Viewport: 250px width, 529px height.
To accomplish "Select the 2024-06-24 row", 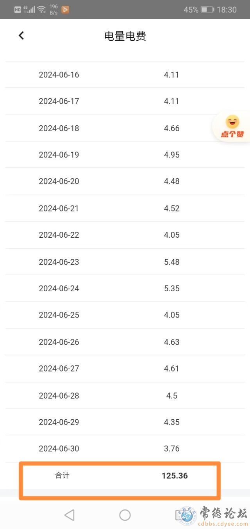I will click(125, 288).
